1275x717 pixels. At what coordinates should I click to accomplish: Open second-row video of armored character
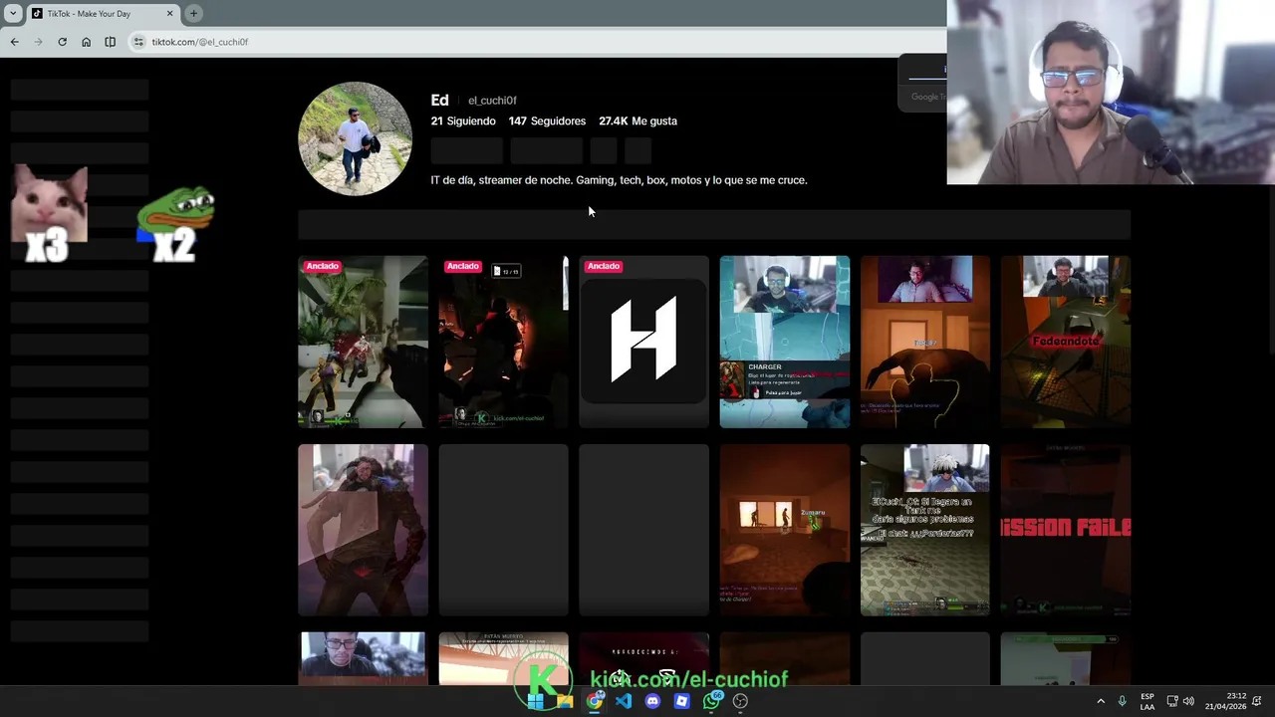pyautogui.click(x=363, y=530)
